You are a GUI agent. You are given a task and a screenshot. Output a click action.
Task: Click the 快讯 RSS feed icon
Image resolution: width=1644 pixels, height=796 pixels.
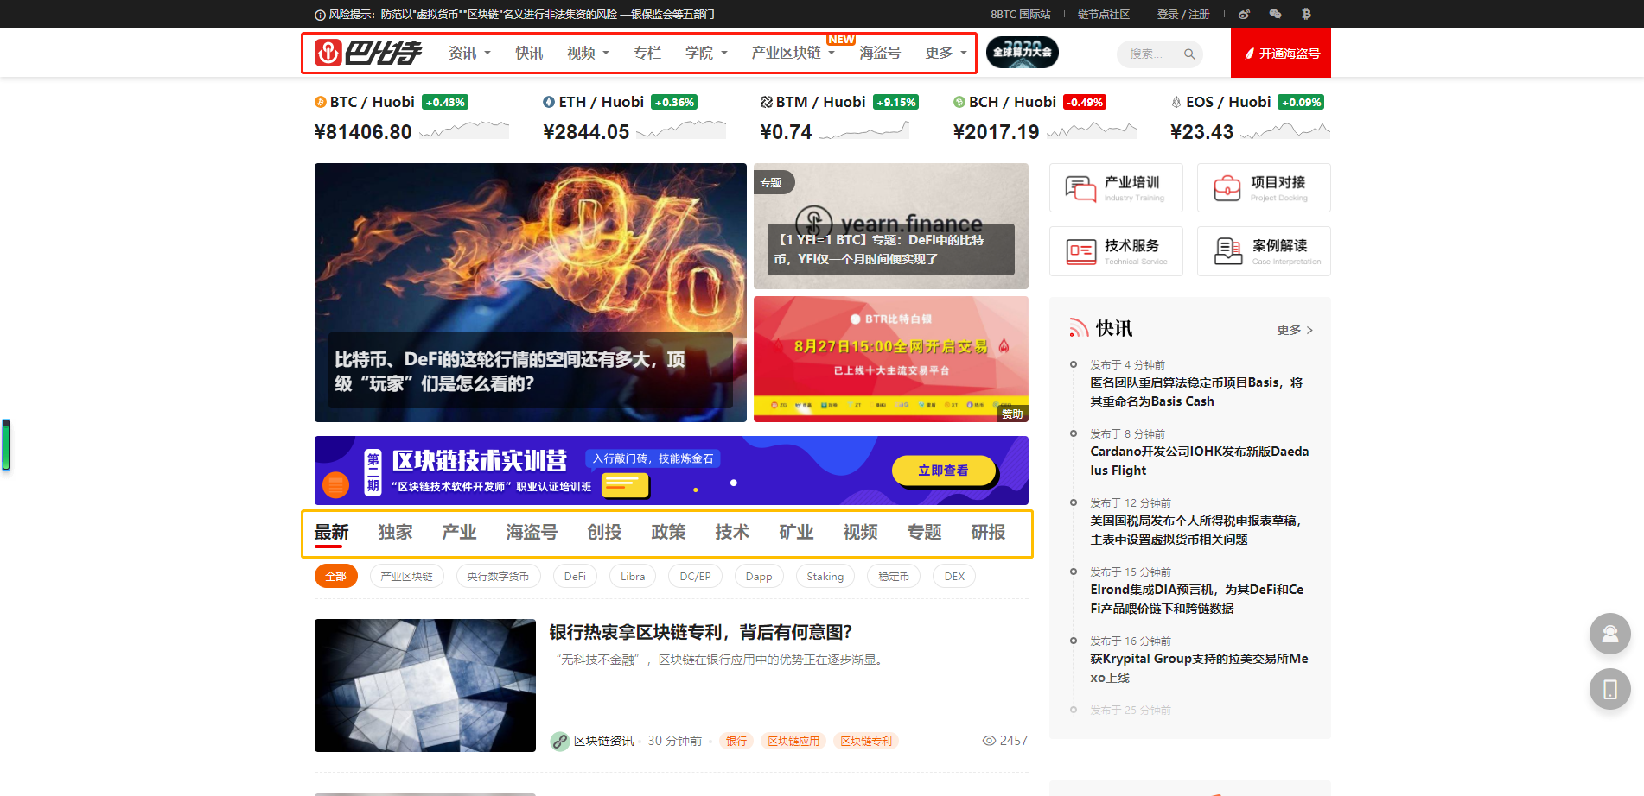point(1079,328)
